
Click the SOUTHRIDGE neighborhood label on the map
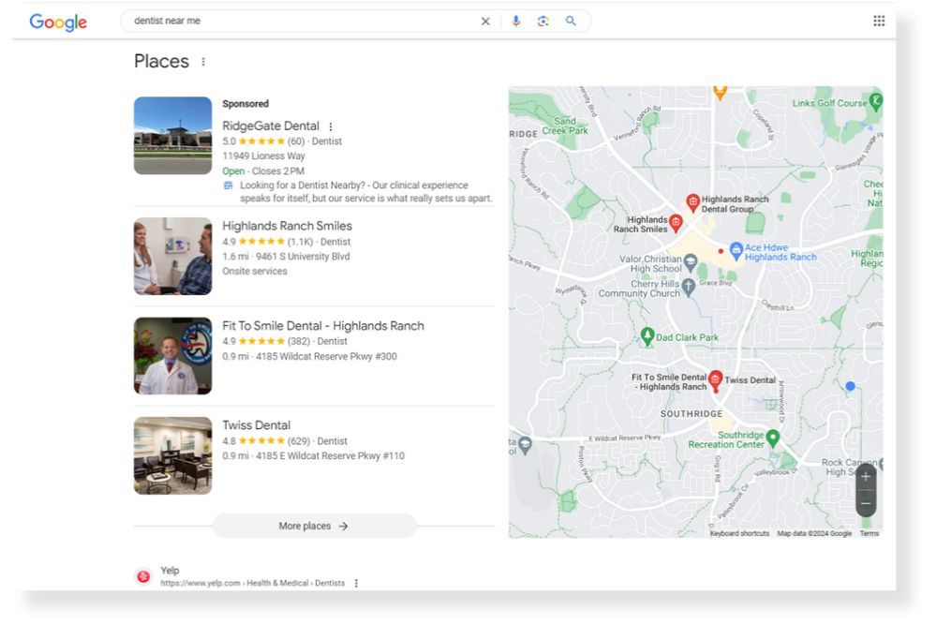[x=692, y=413]
